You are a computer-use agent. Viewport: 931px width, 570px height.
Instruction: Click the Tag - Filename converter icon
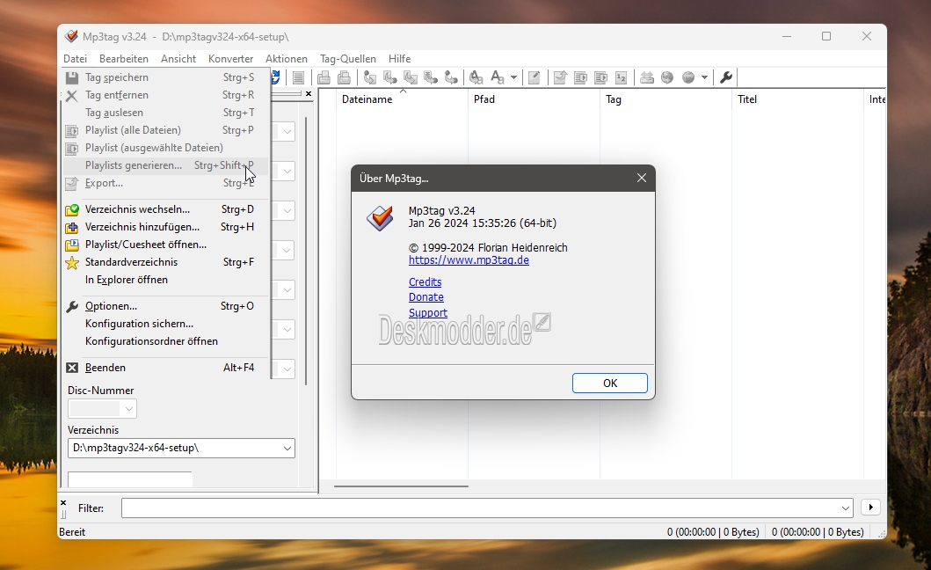tap(370, 77)
